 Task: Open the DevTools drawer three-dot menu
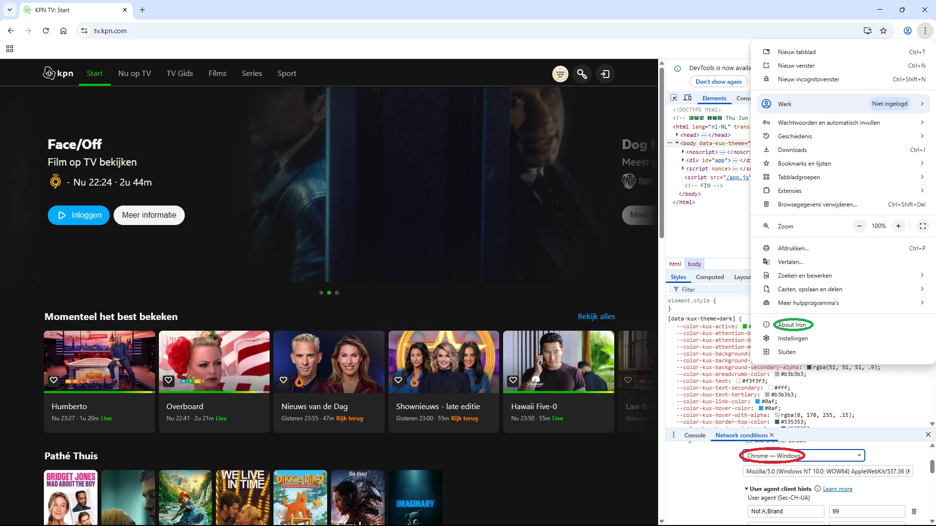click(x=674, y=435)
